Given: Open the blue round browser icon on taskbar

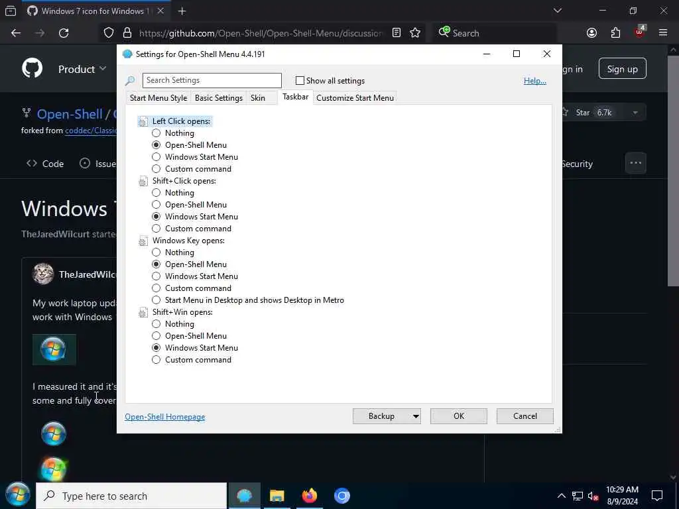Looking at the screenshot, I should coord(341,496).
